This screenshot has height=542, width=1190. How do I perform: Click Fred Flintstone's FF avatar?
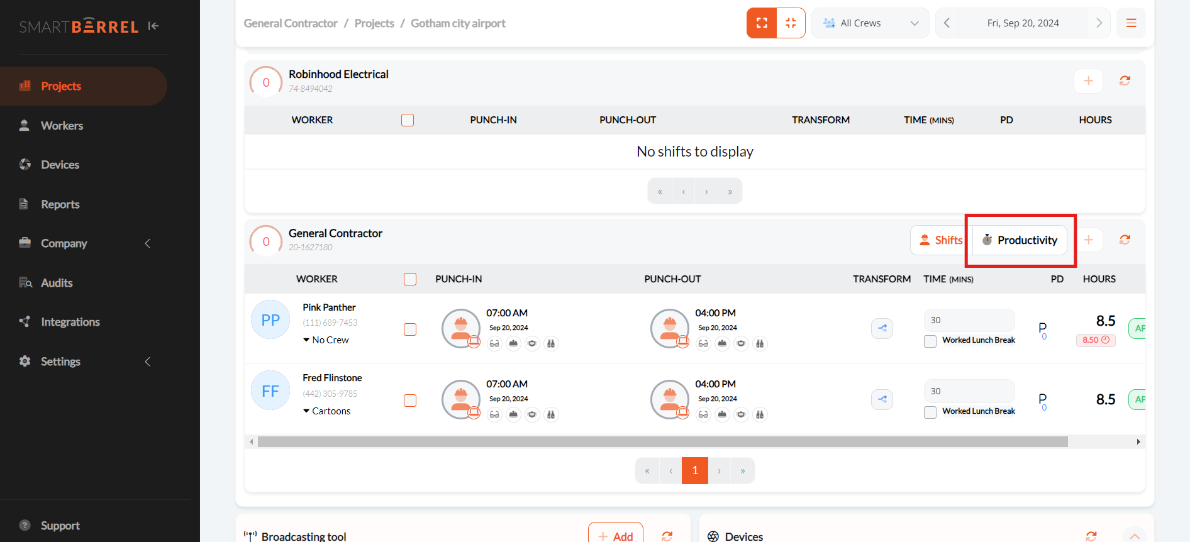(270, 391)
